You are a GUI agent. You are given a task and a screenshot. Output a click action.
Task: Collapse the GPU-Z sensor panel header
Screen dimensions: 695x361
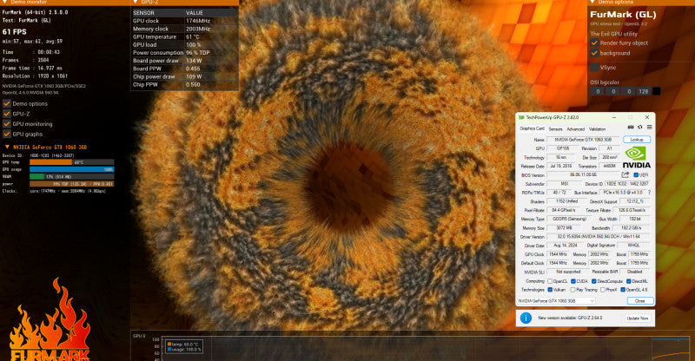tap(136, 3)
